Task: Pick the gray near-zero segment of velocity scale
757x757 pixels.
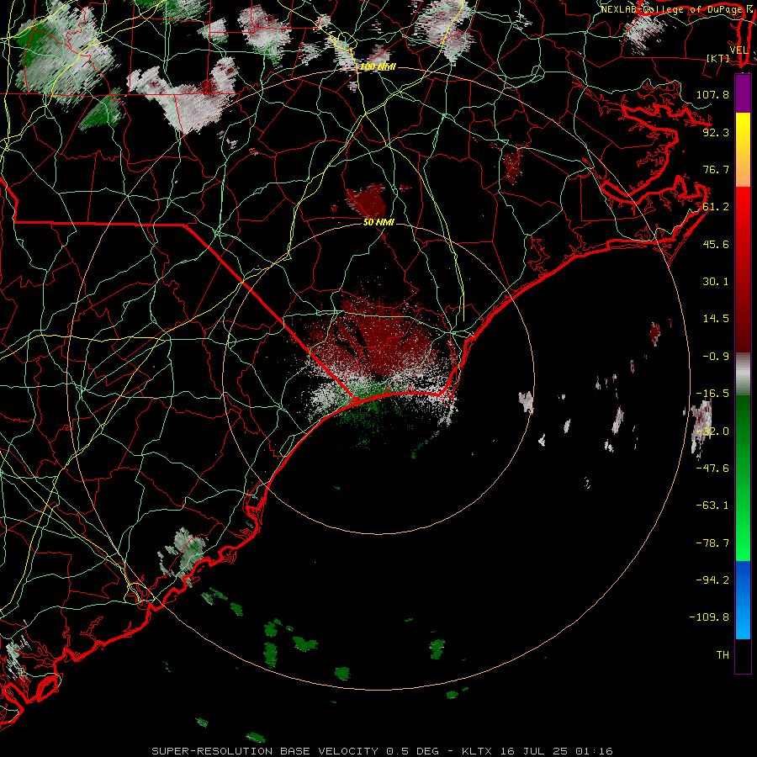Action: (743, 374)
